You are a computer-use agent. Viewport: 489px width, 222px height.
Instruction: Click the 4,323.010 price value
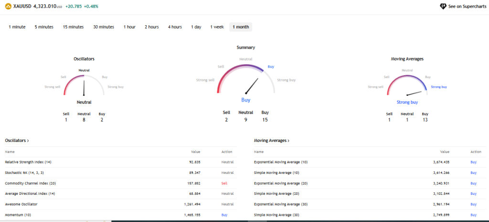point(45,6)
